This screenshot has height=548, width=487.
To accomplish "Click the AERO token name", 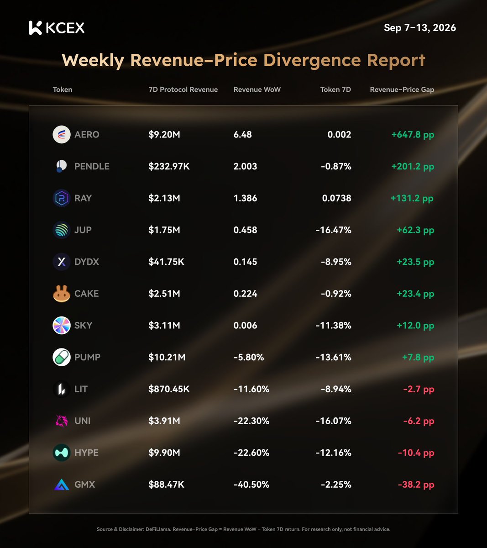I will pyautogui.click(x=87, y=135).
